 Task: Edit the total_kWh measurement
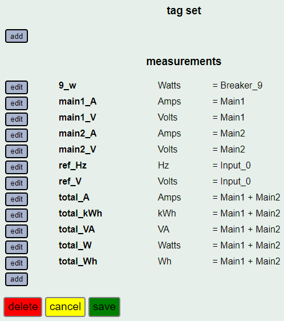click(x=17, y=215)
